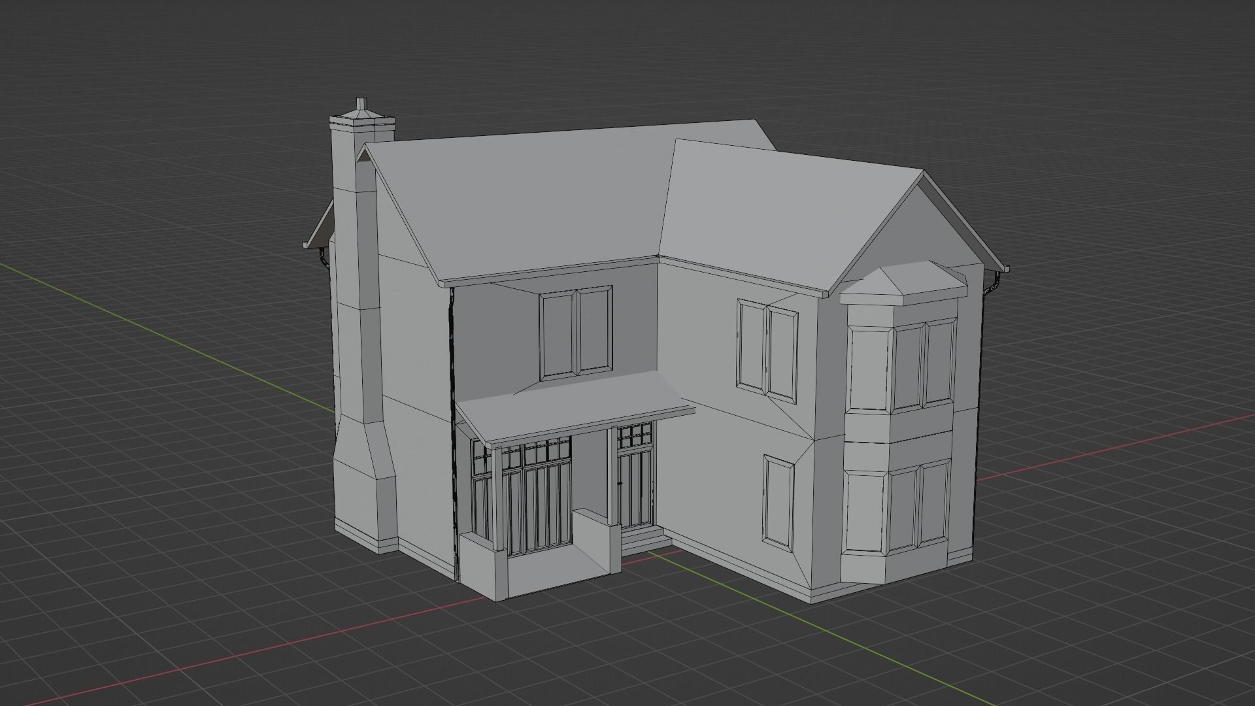Viewport: 1255px width, 706px height.
Task: Click the narrow ground-floor window on right wing
Action: [778, 502]
